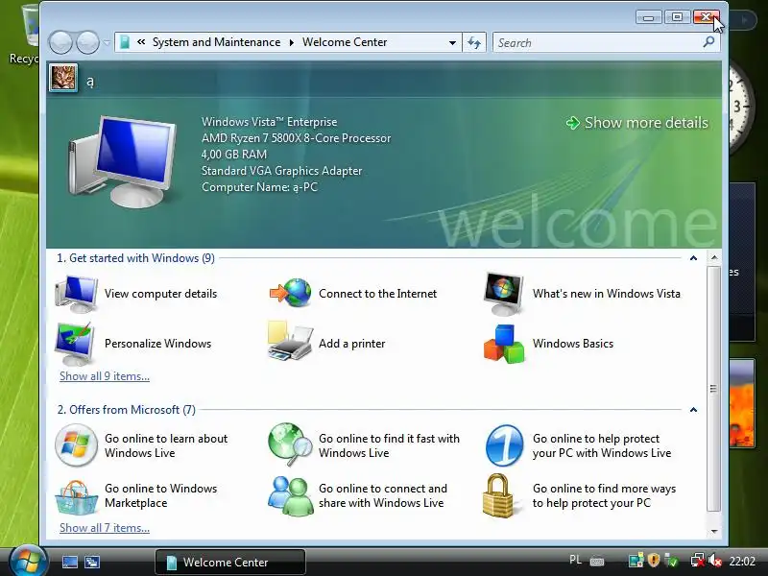Open the recent pages dropdown beside Forward

(x=107, y=43)
